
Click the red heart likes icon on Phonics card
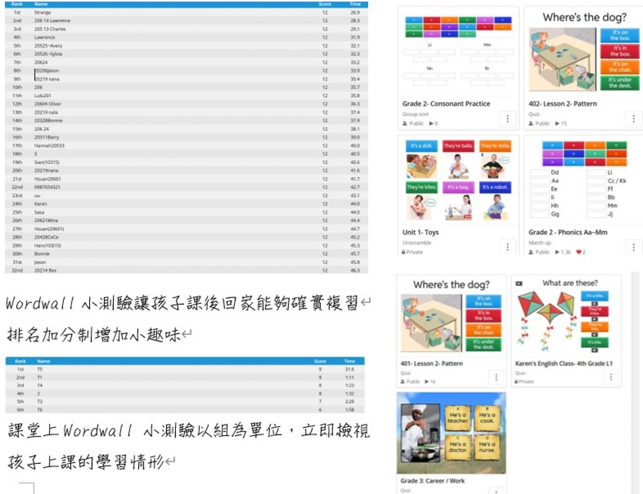tap(579, 252)
